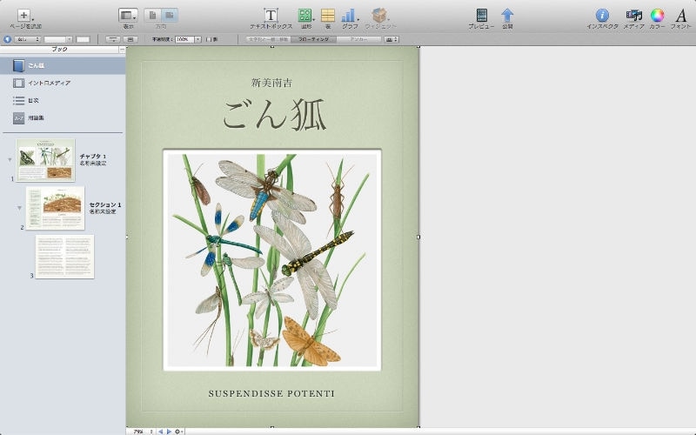The image size is (696, 435).
Task: Open the Chart (グラフ) tool
Action: click(349, 16)
